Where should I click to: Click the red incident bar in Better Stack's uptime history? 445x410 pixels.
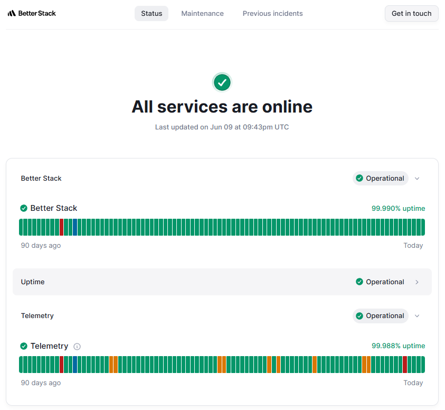coord(61,227)
